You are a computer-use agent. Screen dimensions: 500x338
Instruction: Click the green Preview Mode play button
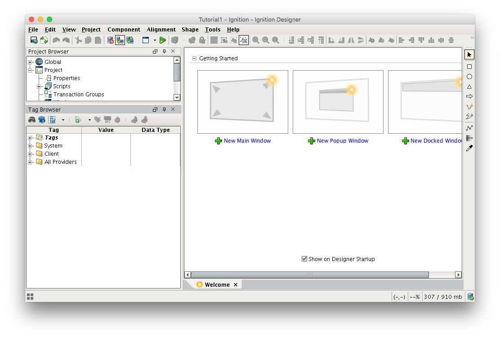(x=163, y=40)
